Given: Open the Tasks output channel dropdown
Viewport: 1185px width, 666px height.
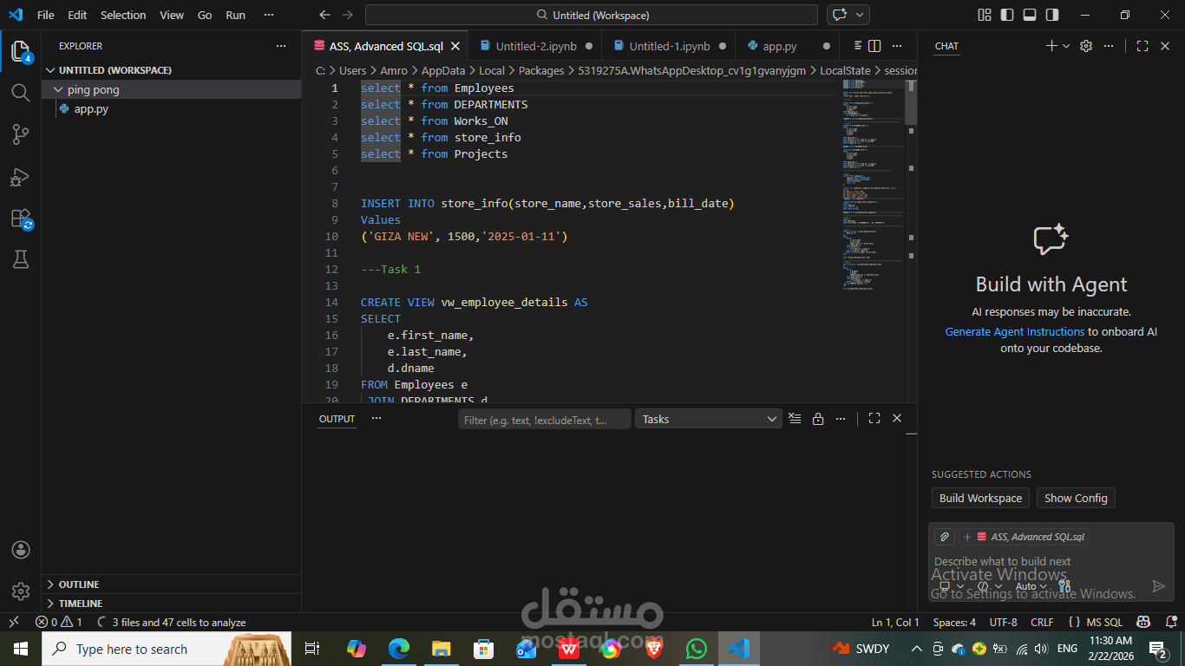Looking at the screenshot, I should coord(709,419).
